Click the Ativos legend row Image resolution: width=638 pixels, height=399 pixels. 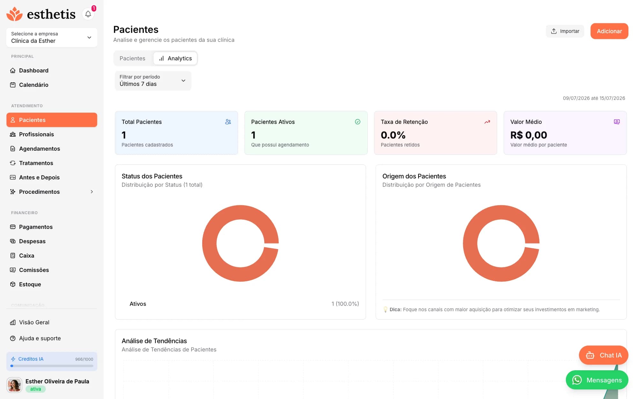(x=241, y=304)
